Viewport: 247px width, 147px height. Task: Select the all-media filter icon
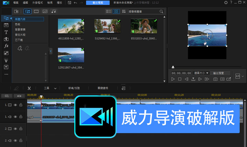(x=27, y=11)
